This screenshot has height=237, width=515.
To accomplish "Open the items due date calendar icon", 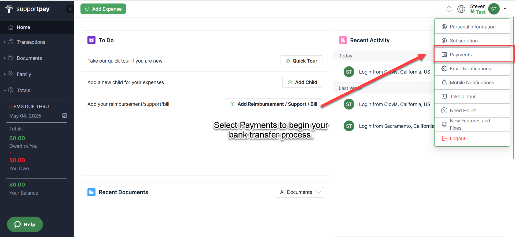I will (x=65, y=115).
